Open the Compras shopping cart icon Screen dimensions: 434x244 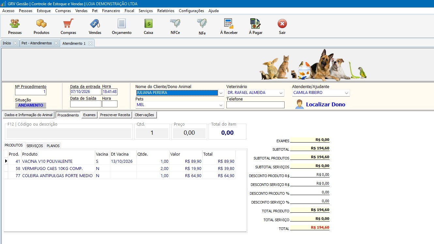pos(68,24)
